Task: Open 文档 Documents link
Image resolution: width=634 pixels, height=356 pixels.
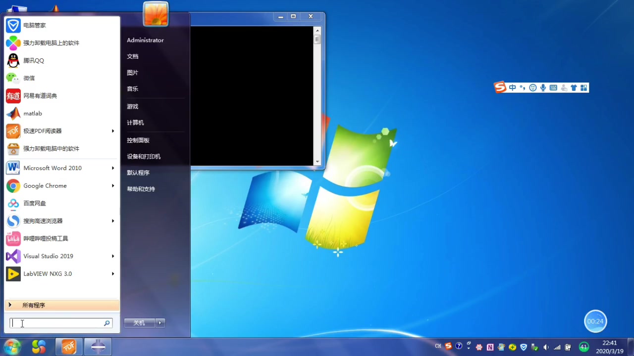Action: [x=133, y=56]
